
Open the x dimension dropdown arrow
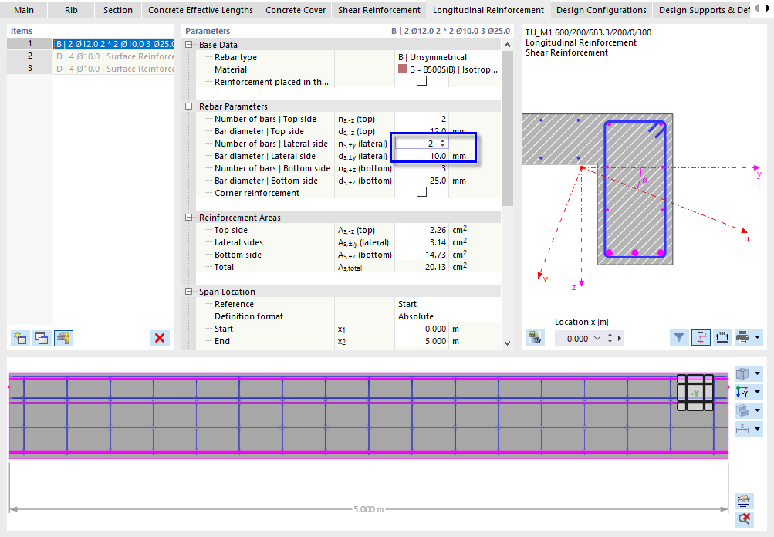coord(757,428)
